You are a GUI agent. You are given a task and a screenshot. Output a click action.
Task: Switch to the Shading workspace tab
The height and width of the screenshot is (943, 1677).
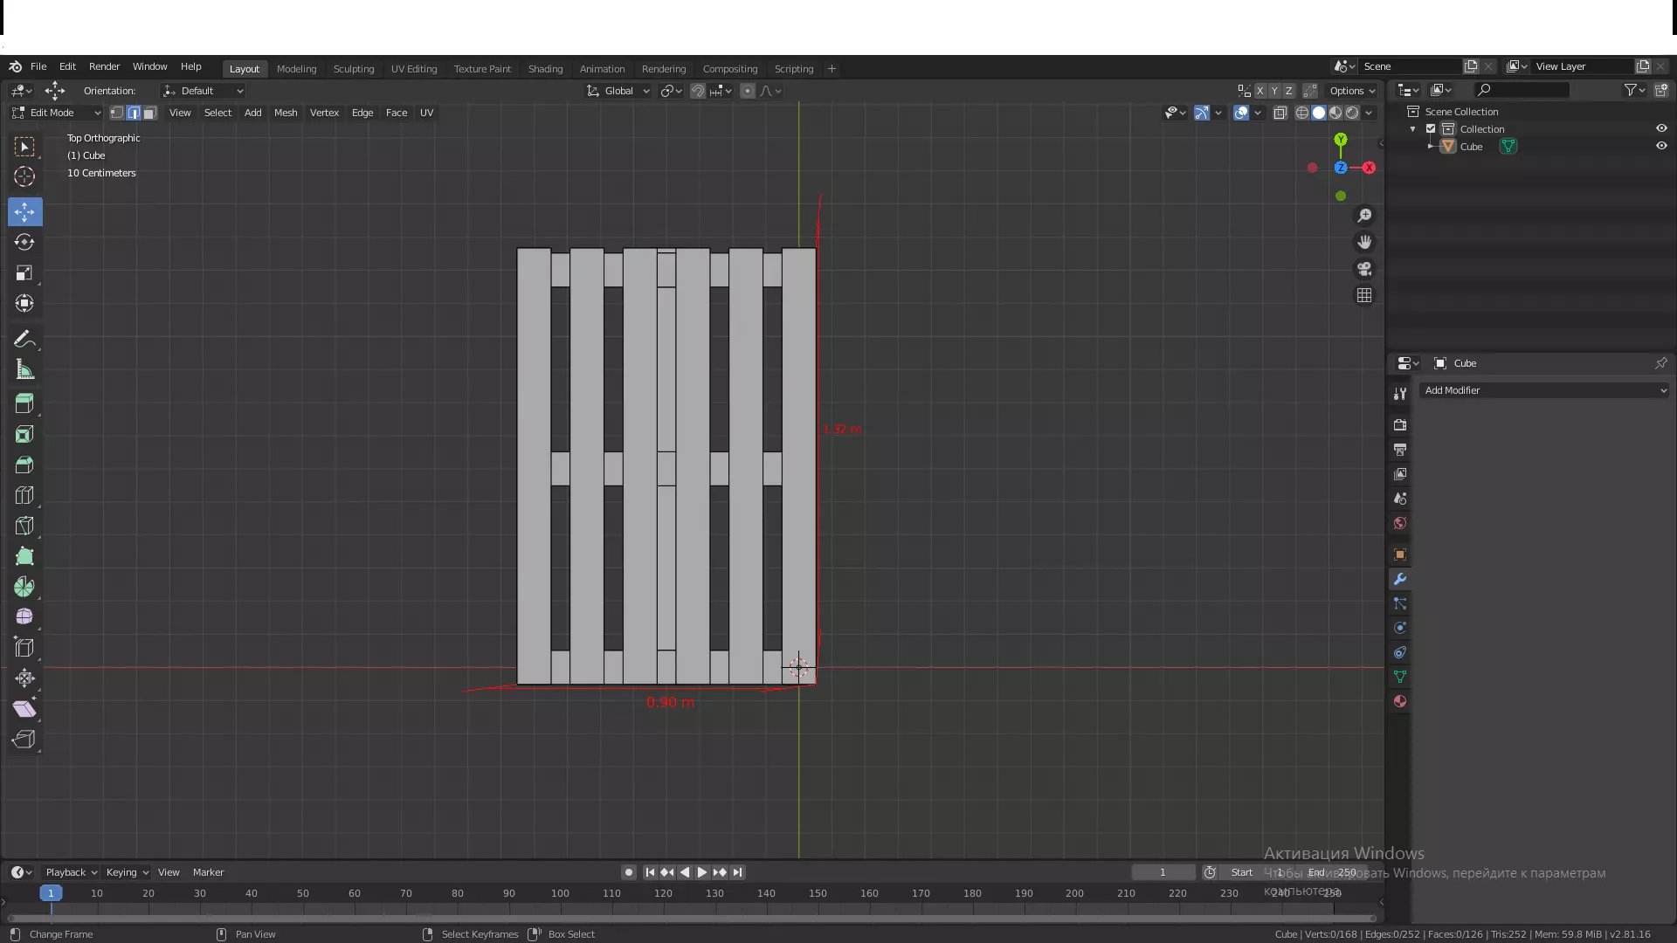545,69
